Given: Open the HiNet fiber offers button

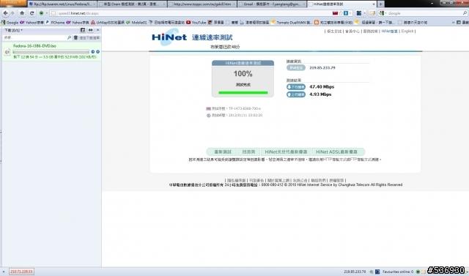Looking at the screenshot, I should [286, 152].
